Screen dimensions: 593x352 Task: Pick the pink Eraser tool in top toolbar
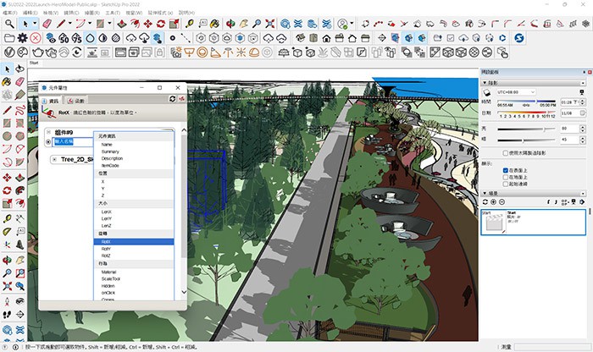point(48,24)
